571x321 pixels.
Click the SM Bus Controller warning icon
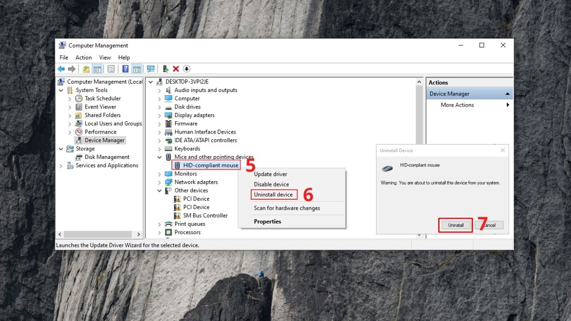pyautogui.click(x=177, y=215)
